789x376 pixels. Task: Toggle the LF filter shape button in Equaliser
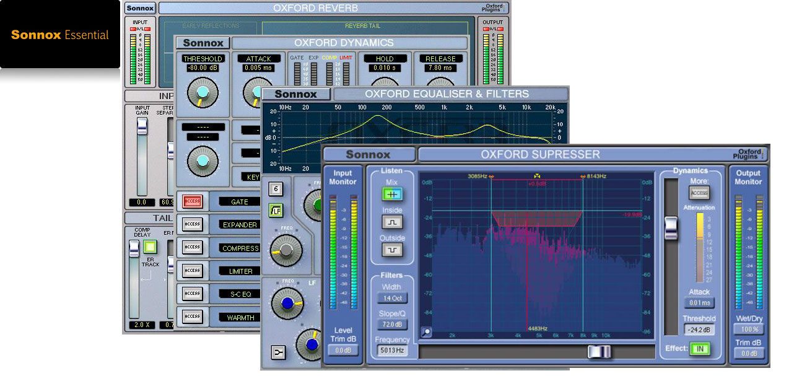click(276, 211)
